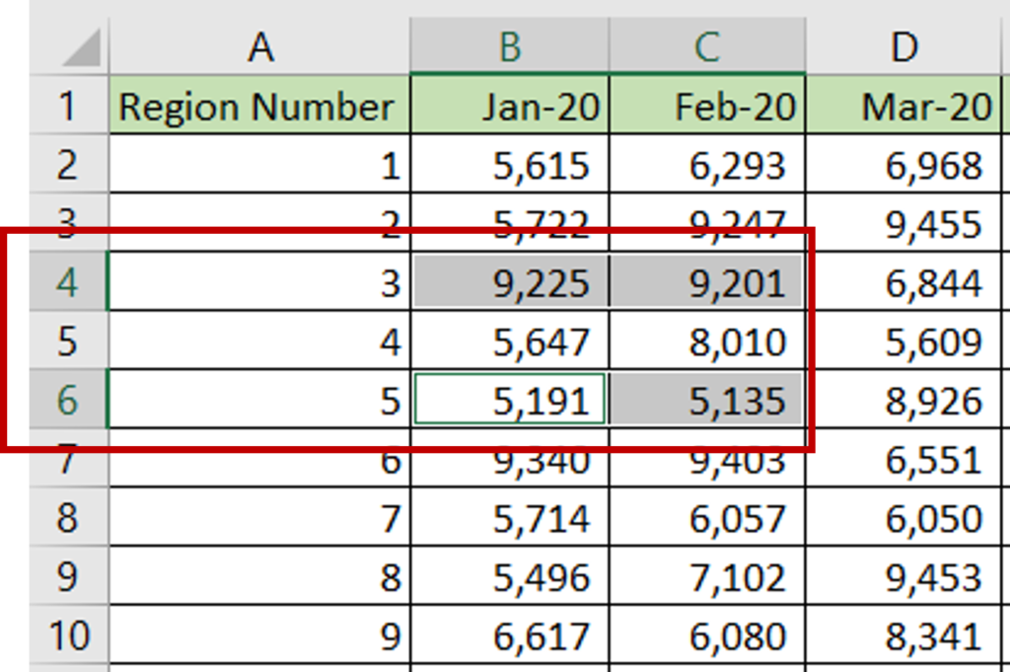Click the highlighted cell containing 9,225
The width and height of the screenshot is (1010, 672).
click(x=509, y=281)
